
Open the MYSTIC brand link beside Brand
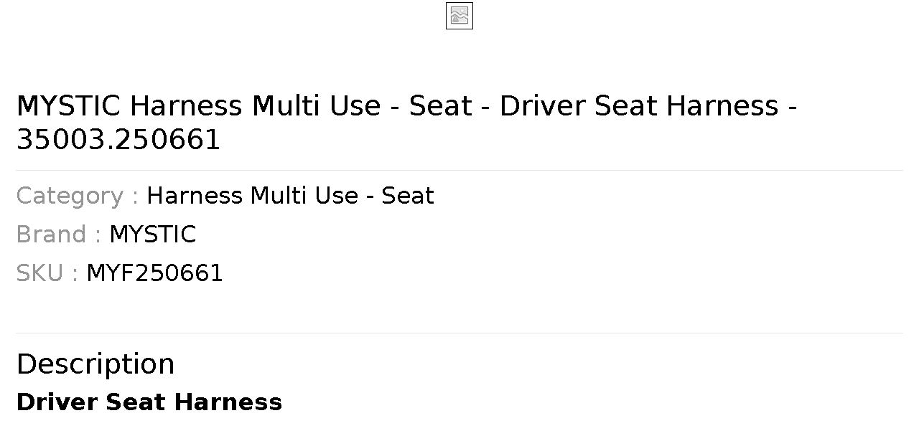coord(152,234)
